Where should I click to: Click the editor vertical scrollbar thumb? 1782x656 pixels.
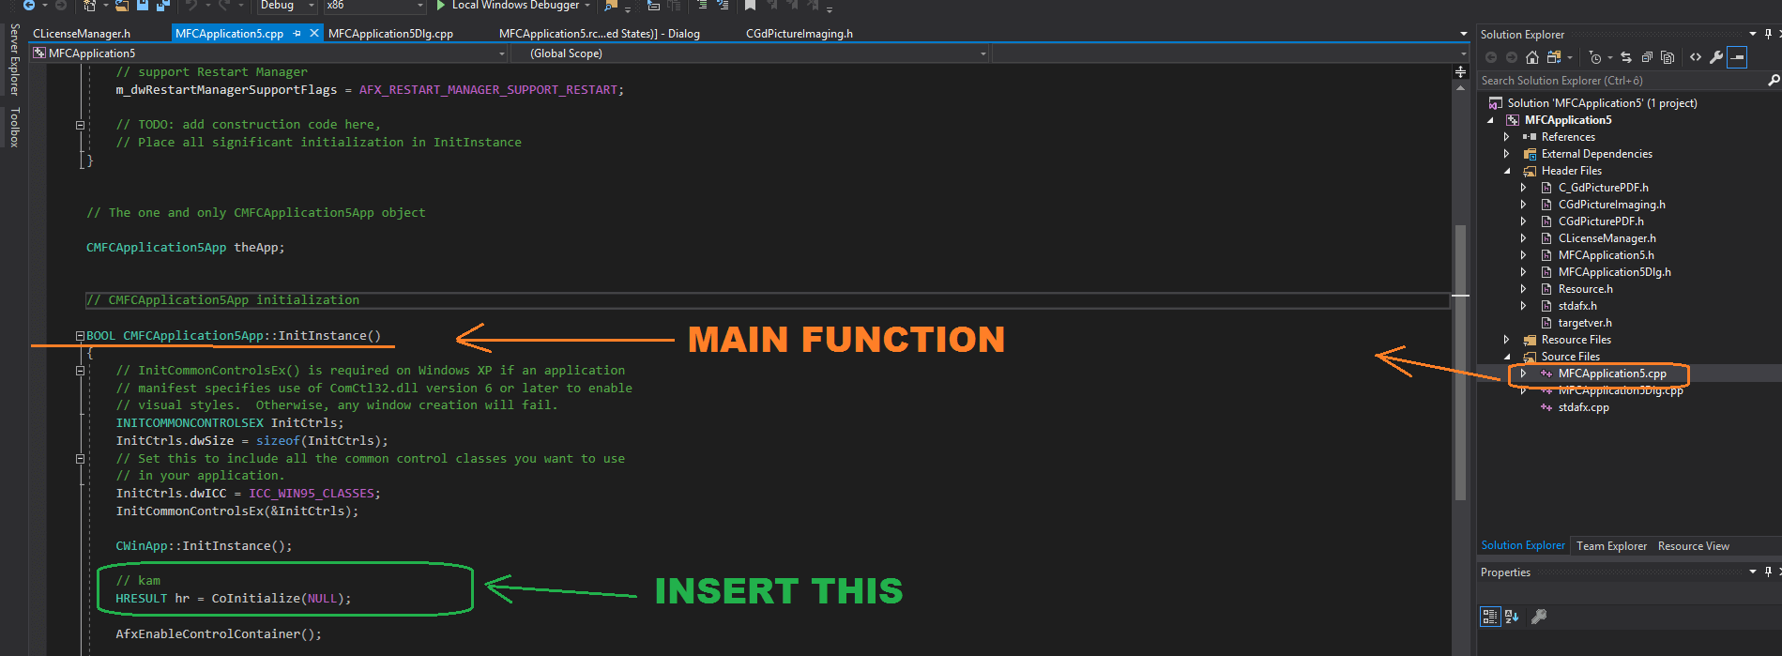(x=1460, y=362)
